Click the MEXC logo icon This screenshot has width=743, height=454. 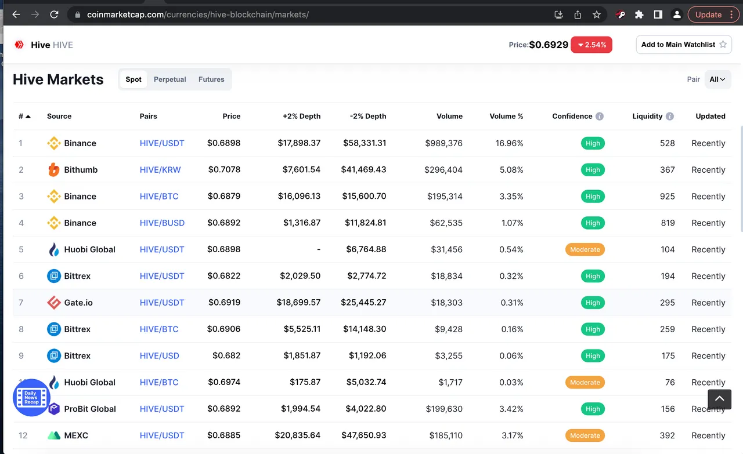click(x=53, y=435)
